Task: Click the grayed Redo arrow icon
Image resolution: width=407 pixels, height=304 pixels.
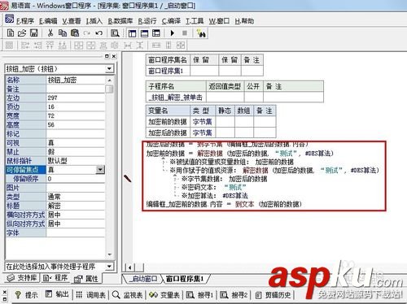Action: coord(87,33)
